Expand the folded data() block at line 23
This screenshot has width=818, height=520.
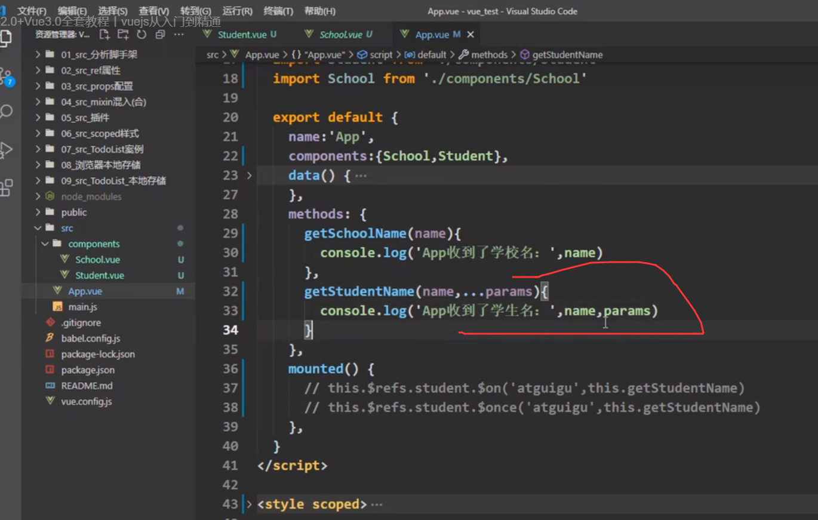250,176
